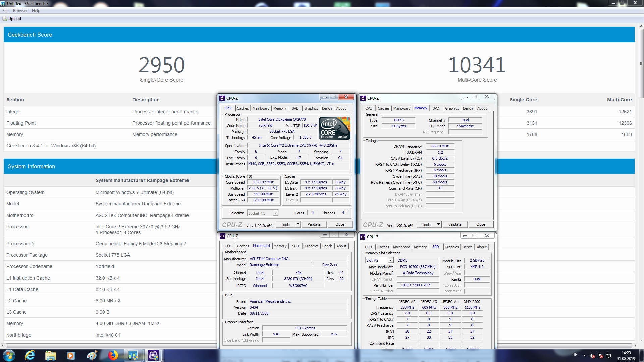The image size is (644, 362).
Task: Click the Geekbench vertical scrollbar thumb
Action: (641, 64)
